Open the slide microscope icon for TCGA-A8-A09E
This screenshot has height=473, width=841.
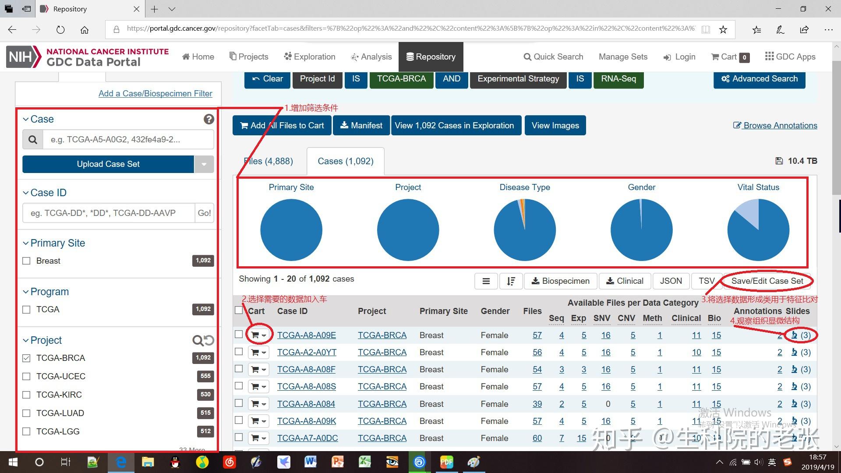point(794,335)
